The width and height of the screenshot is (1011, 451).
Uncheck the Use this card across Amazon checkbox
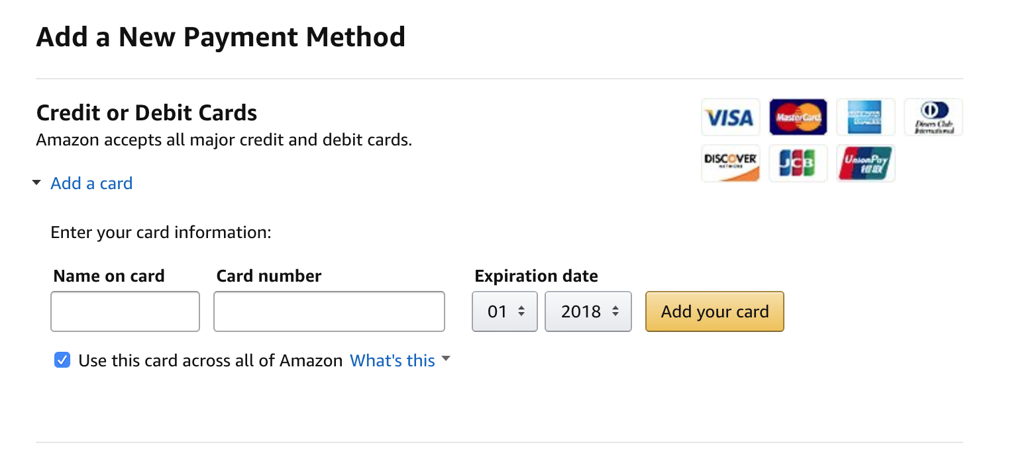(62, 360)
